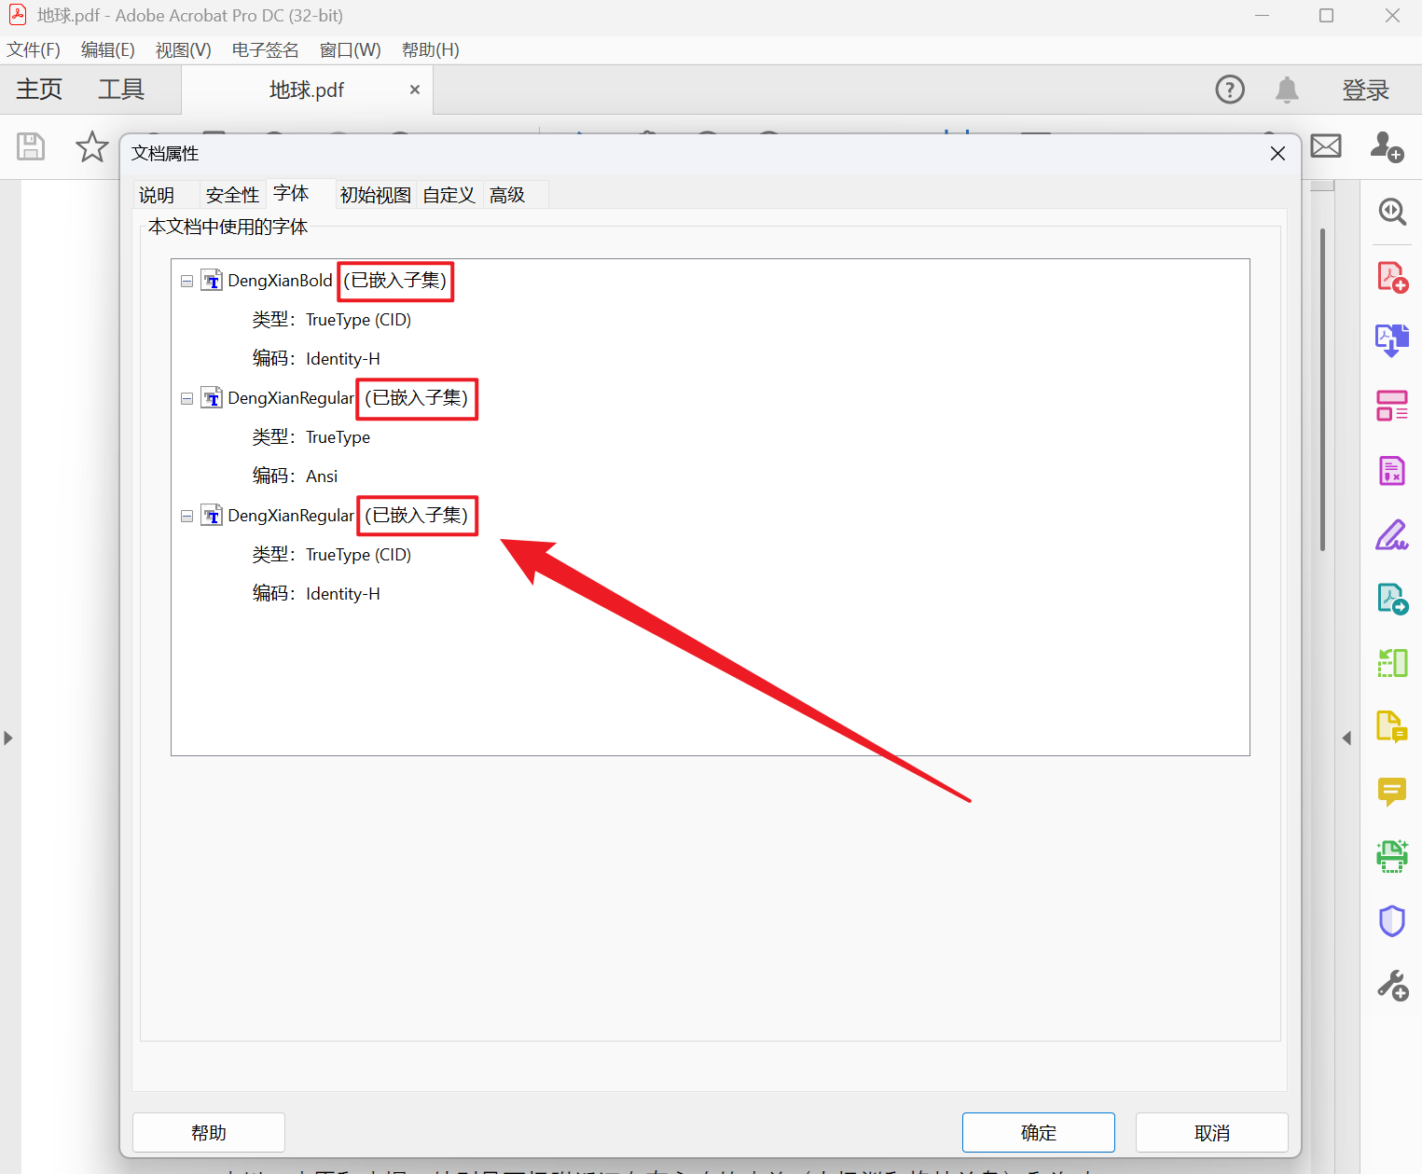This screenshot has height=1174, width=1422.
Task: Open the help question mark icon
Action: [1229, 90]
